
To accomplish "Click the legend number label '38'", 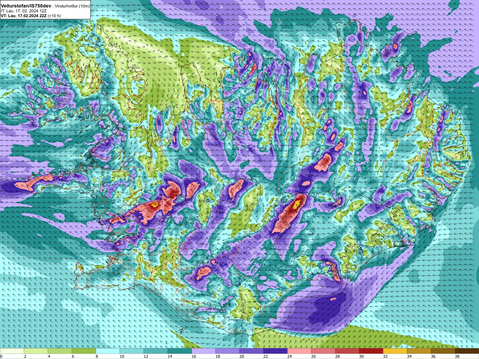I will tap(457, 357).
